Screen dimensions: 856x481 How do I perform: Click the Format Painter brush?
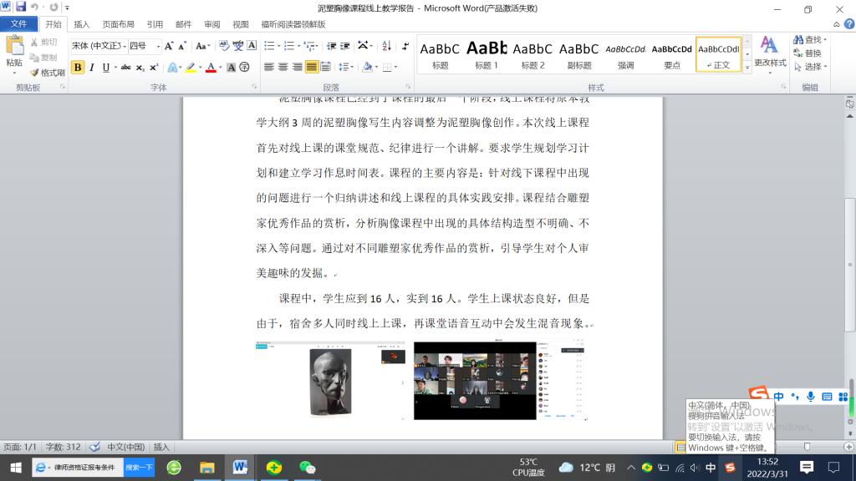(x=47, y=73)
